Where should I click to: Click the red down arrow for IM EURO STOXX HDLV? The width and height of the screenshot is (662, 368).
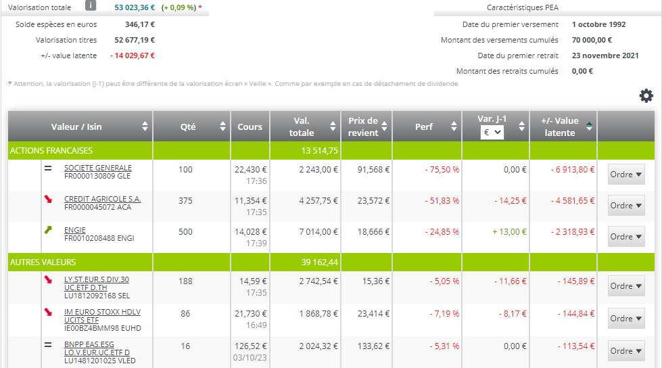[48, 312]
